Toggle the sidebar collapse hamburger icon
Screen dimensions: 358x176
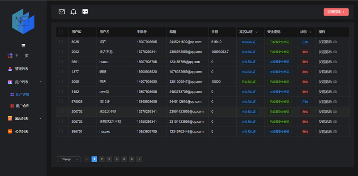coord(23,46)
